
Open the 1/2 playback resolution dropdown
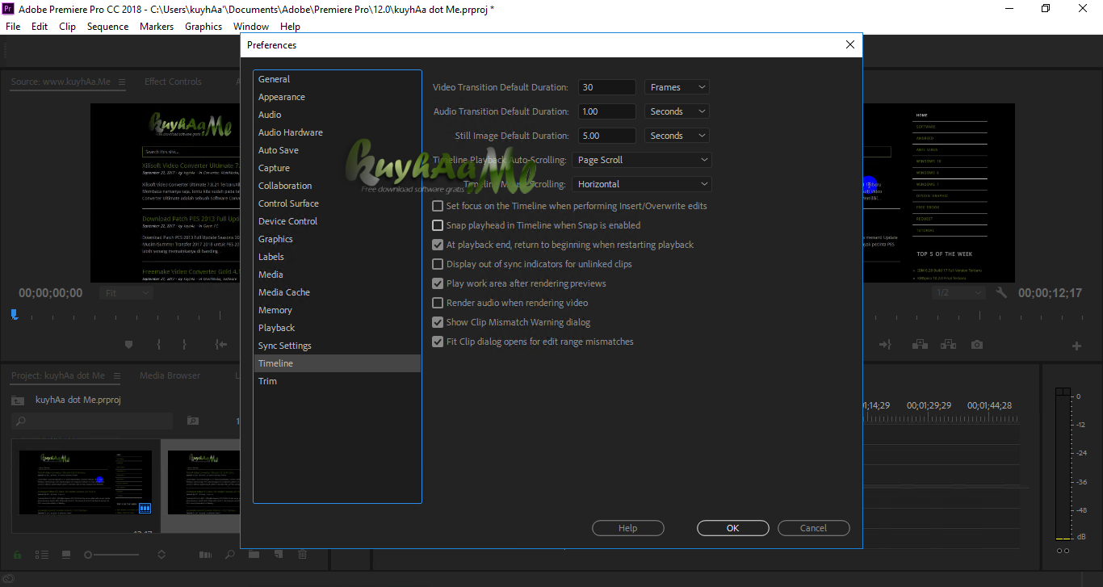coord(959,293)
